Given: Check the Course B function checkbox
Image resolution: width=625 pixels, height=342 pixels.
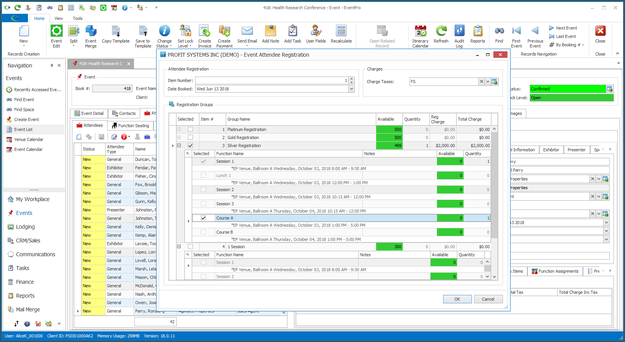Looking at the screenshot, I should (x=203, y=232).
